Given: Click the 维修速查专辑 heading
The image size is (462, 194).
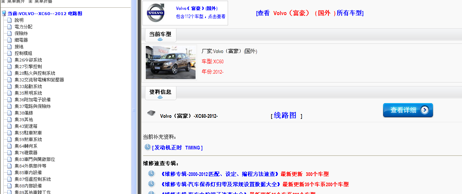Looking at the screenshot, I should point(161,164).
